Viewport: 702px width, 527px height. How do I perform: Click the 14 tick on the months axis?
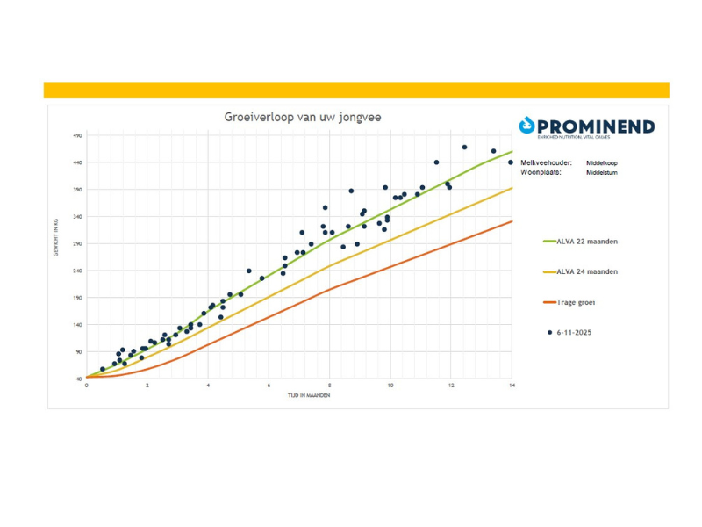[512, 386]
